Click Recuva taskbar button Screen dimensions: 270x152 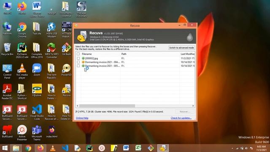click(x=163, y=148)
